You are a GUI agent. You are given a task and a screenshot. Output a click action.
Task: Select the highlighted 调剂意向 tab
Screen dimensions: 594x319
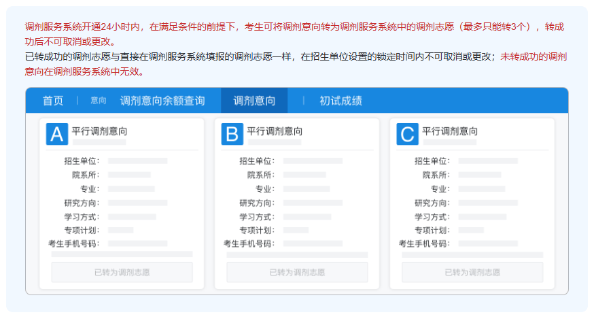tap(254, 101)
